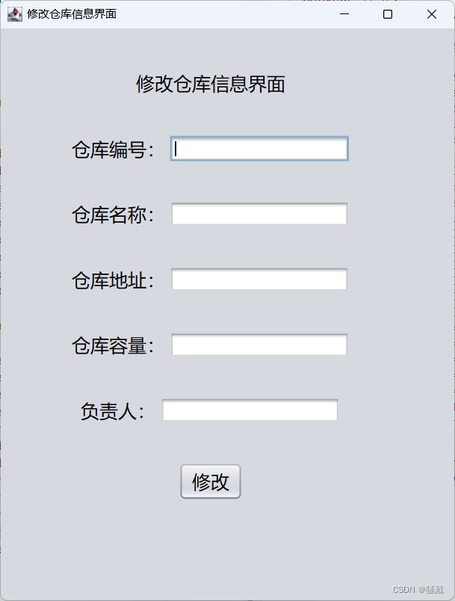Click inside the 仓库名称 input field
The width and height of the screenshot is (455, 601).
(x=259, y=214)
